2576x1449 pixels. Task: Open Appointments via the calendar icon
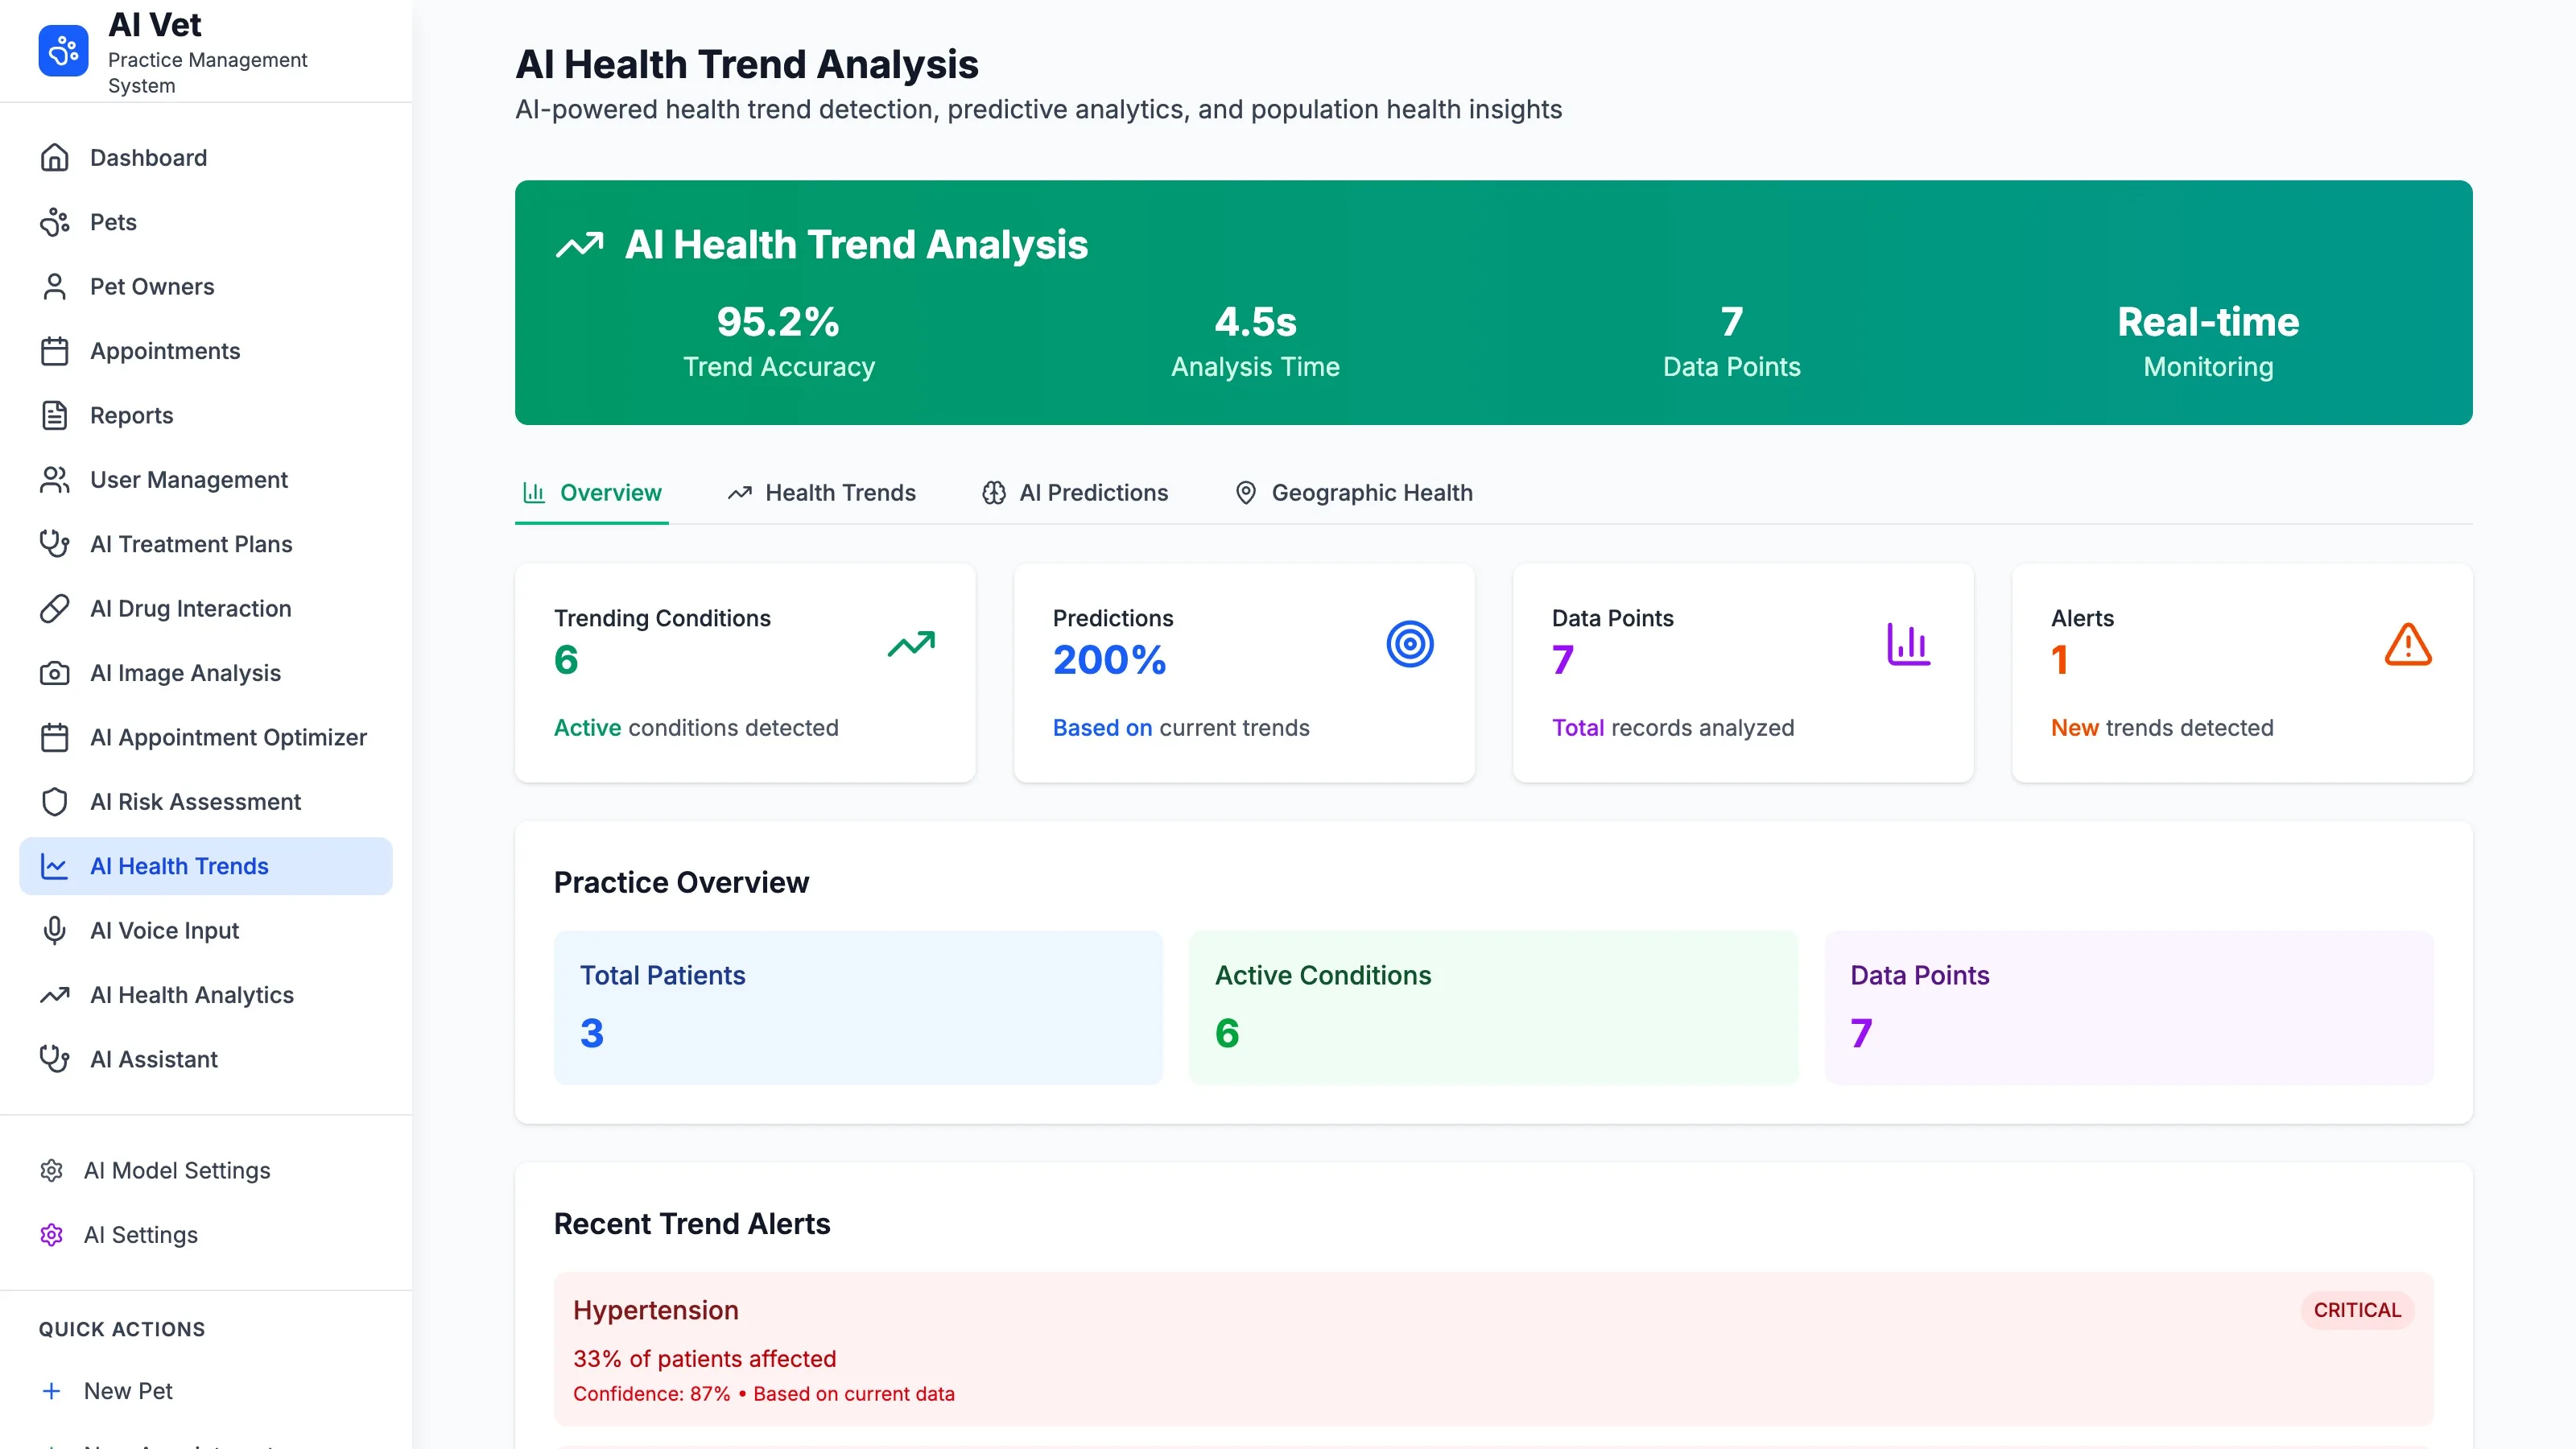(x=55, y=350)
